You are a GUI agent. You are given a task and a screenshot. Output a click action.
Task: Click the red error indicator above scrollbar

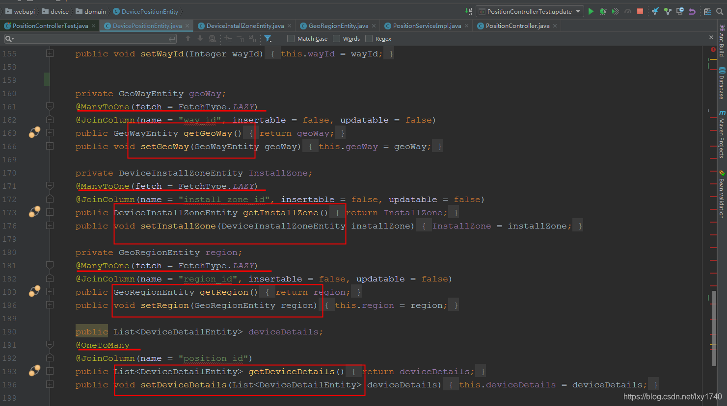click(713, 50)
